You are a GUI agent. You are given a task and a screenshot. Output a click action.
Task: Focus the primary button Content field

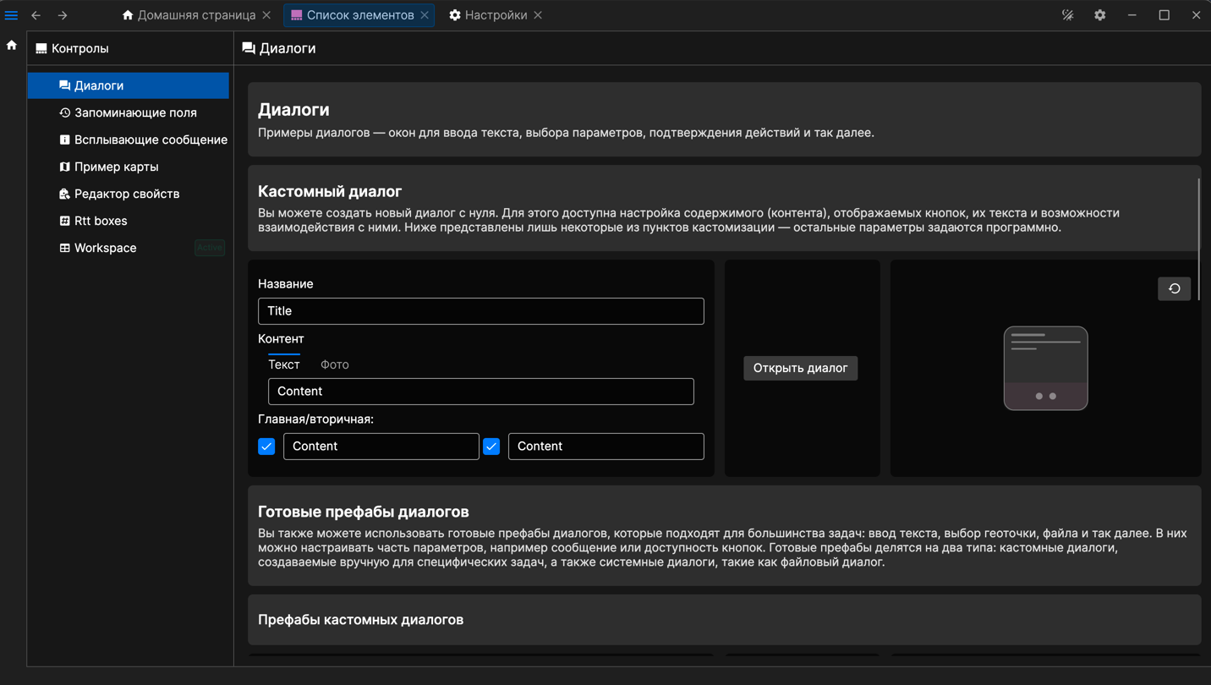click(381, 447)
